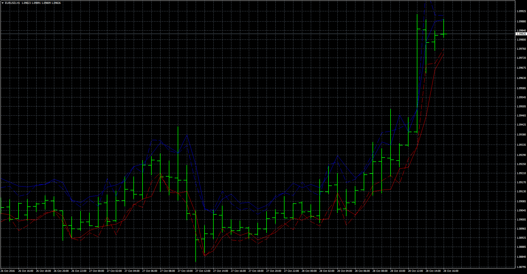Viewport: 527px width, 274px height.
Task: Click the 1.09380 price scale label
Action: pos(521,135)
